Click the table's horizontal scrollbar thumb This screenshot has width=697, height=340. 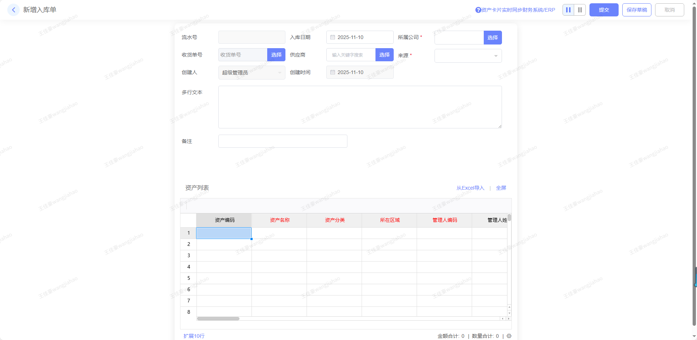tap(218, 318)
